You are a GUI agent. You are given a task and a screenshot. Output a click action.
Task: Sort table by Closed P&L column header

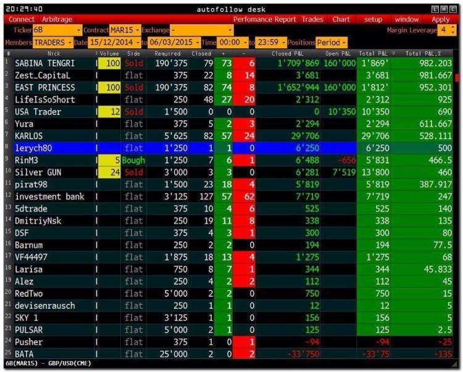click(x=288, y=54)
